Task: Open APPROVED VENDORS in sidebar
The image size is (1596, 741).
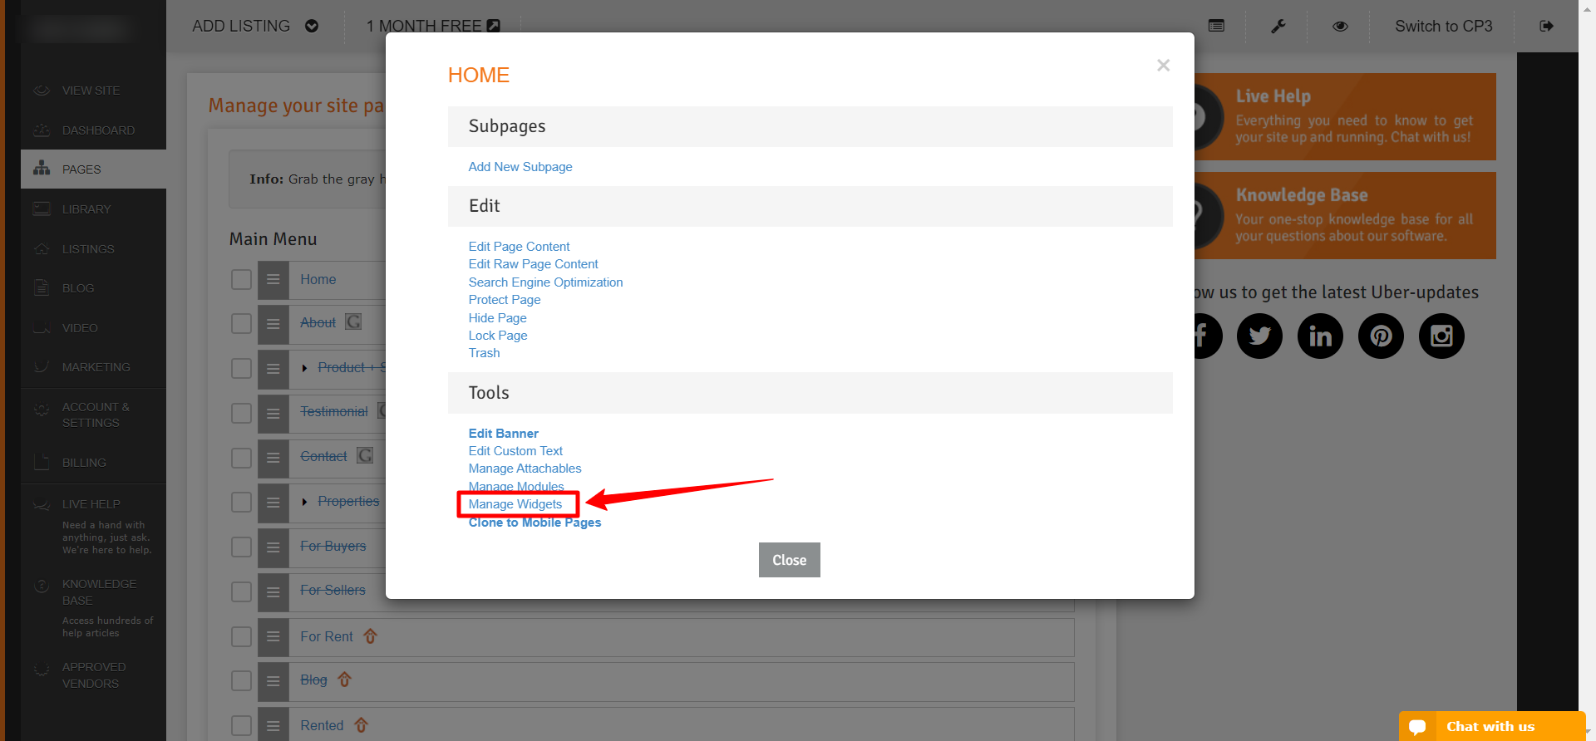Action: [93, 675]
